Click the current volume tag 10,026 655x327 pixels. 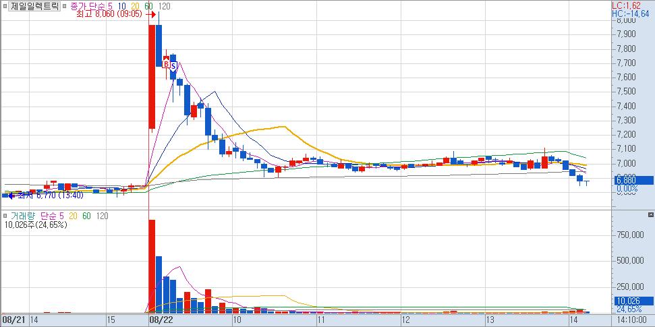[x=633, y=301]
